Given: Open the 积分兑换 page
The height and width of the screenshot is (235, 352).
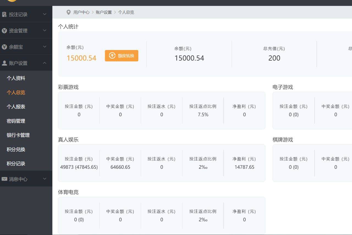Looking at the screenshot, I should [16, 150].
